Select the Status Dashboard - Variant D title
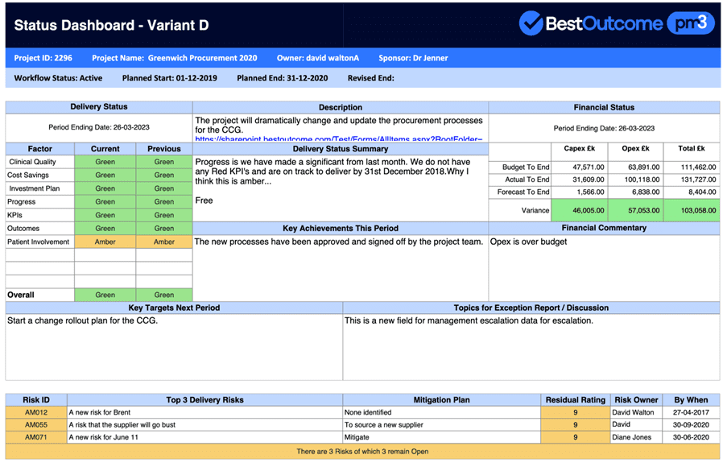Screen dimensions: 727x471 click(x=111, y=25)
